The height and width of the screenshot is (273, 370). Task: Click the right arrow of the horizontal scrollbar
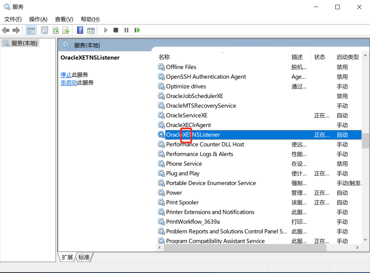pos(356,248)
